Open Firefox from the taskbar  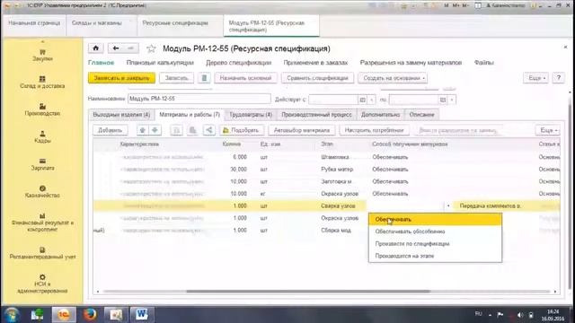[89, 314]
